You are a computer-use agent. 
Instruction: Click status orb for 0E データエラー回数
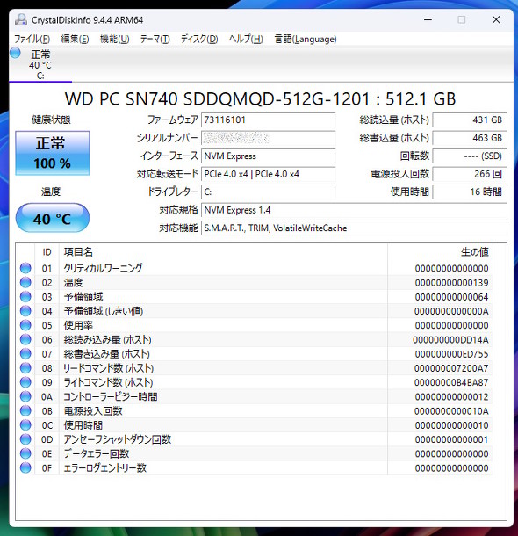25,453
